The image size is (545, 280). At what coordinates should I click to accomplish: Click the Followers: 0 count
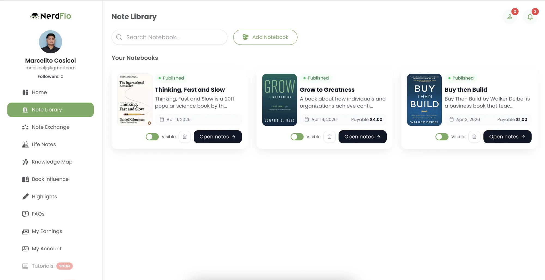50,76
